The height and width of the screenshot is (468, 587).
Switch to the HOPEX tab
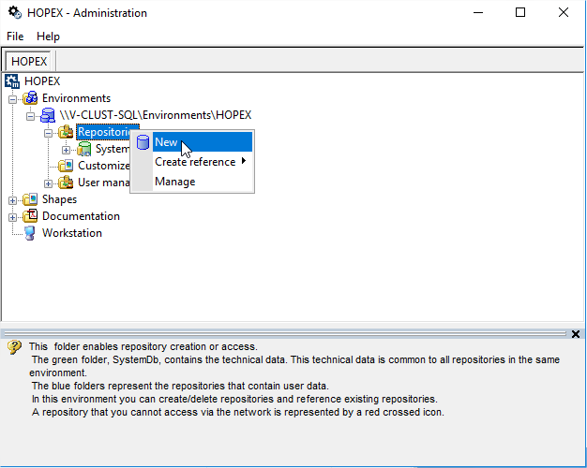(x=29, y=61)
